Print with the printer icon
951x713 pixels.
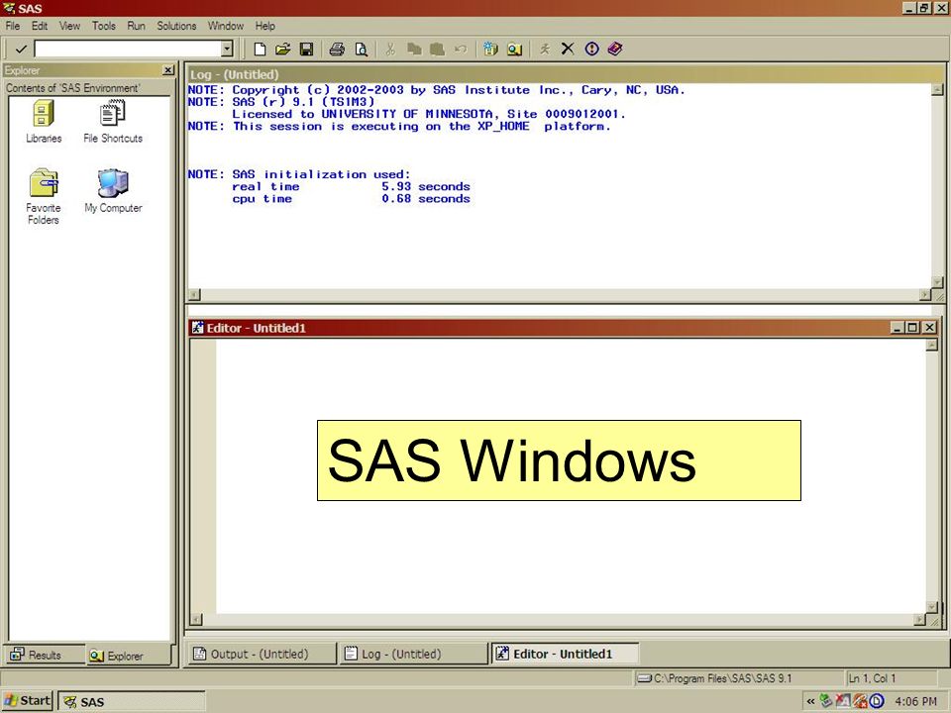(x=337, y=50)
